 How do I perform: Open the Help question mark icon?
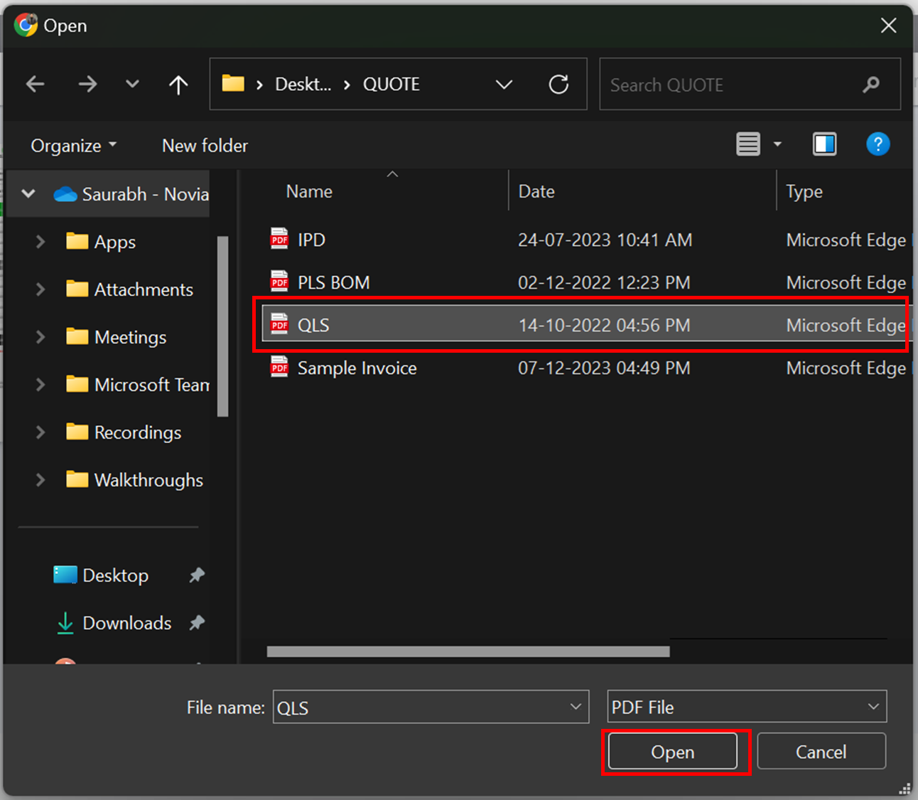tap(877, 145)
